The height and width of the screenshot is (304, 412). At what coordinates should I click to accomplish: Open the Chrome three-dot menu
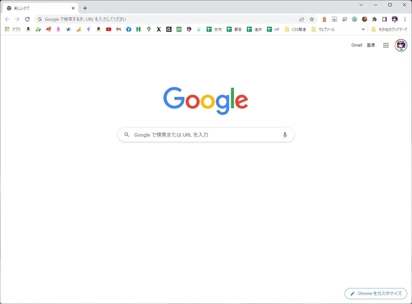click(x=405, y=19)
